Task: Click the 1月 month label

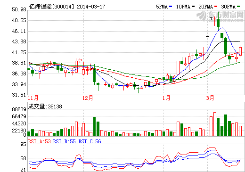Action: 166,98
